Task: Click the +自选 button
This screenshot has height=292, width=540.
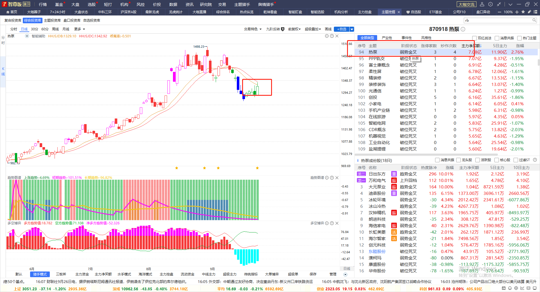Action: click(x=342, y=29)
